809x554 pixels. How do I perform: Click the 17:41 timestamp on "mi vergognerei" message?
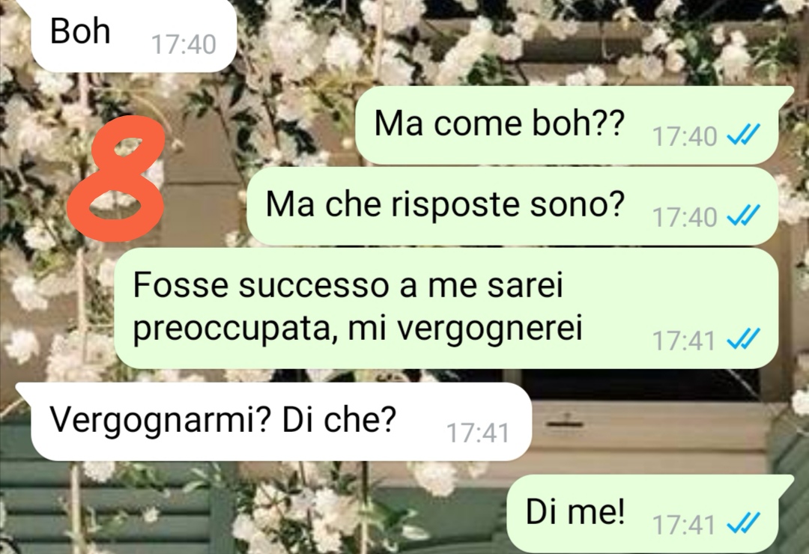pyautogui.click(x=684, y=341)
